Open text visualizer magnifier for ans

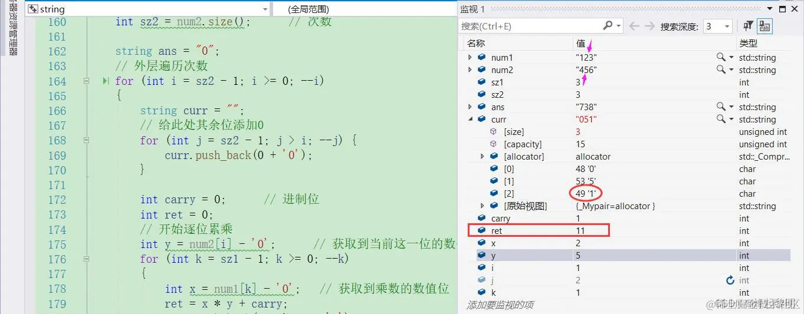tap(721, 107)
